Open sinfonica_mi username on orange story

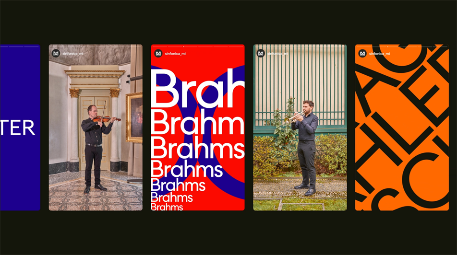click(x=379, y=54)
